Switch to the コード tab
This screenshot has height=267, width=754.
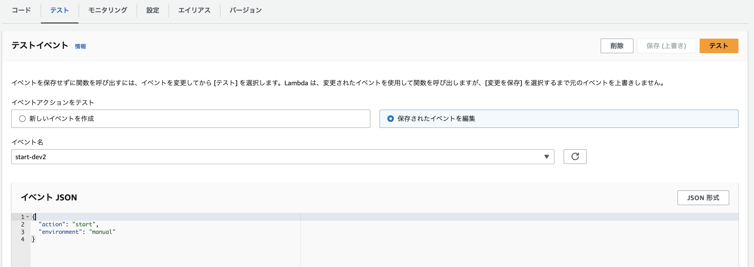(20, 10)
